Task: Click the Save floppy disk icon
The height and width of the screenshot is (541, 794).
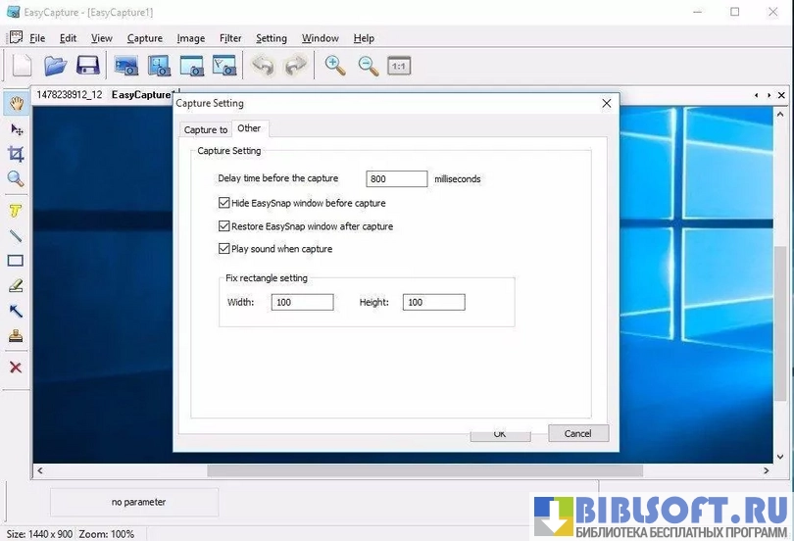Action: pos(87,66)
